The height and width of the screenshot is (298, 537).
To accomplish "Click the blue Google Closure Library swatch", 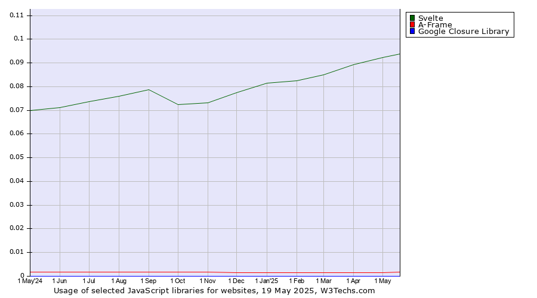I will pos(412,31).
